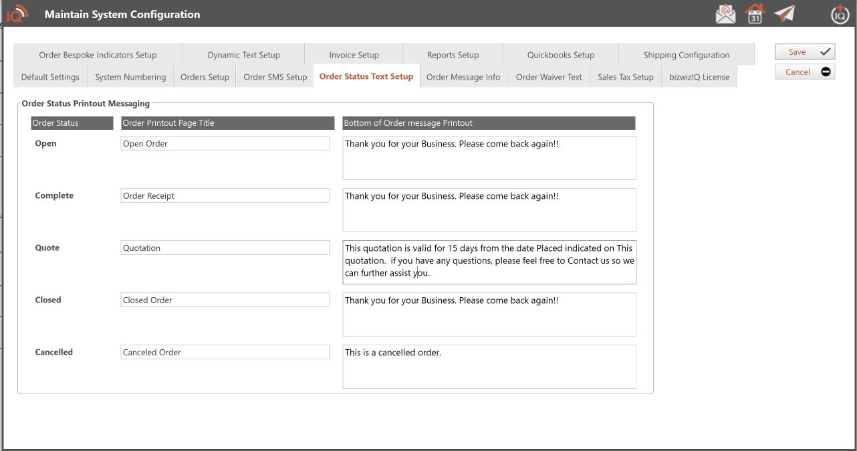Click the paper plane send icon
Viewport: 857px width, 451px height.
pos(784,14)
